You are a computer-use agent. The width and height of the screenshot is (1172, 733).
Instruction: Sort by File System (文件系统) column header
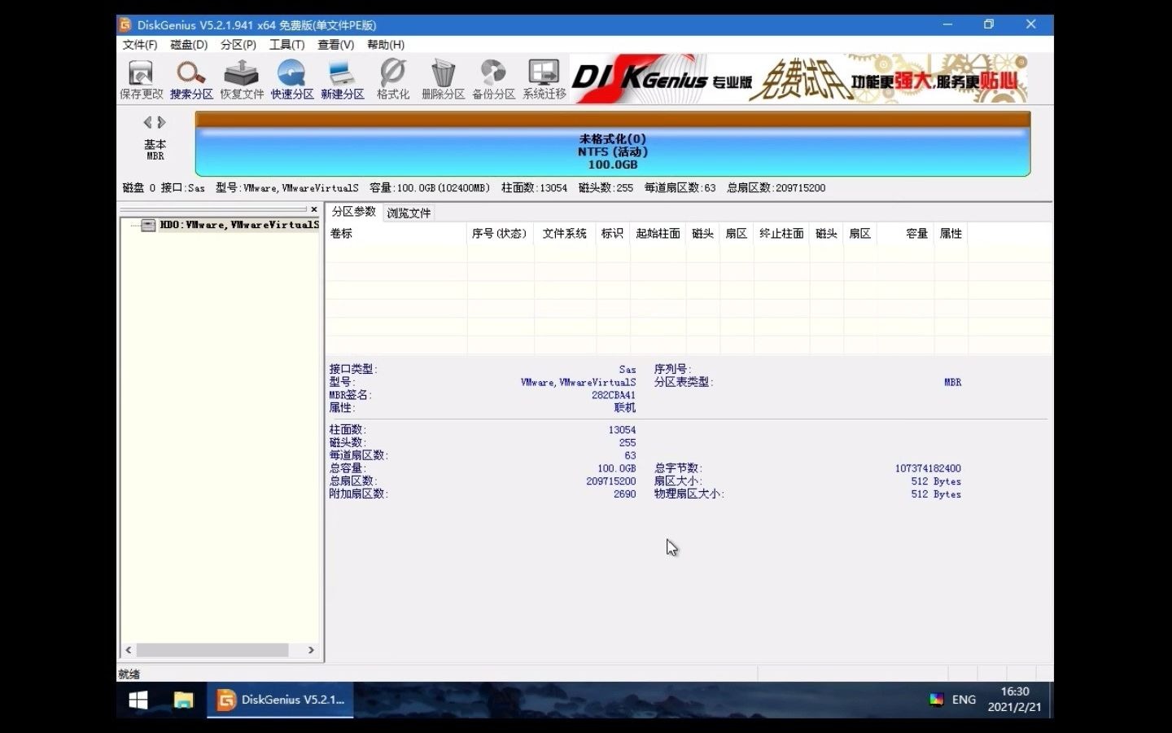click(x=565, y=234)
